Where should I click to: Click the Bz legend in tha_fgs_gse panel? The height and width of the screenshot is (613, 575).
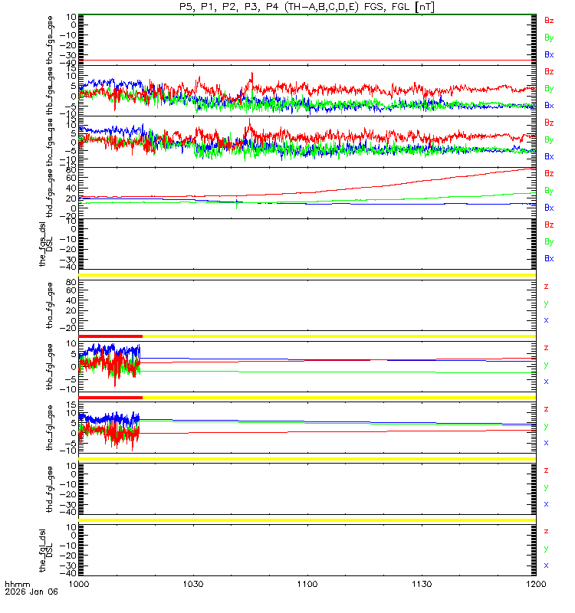pos(549,21)
